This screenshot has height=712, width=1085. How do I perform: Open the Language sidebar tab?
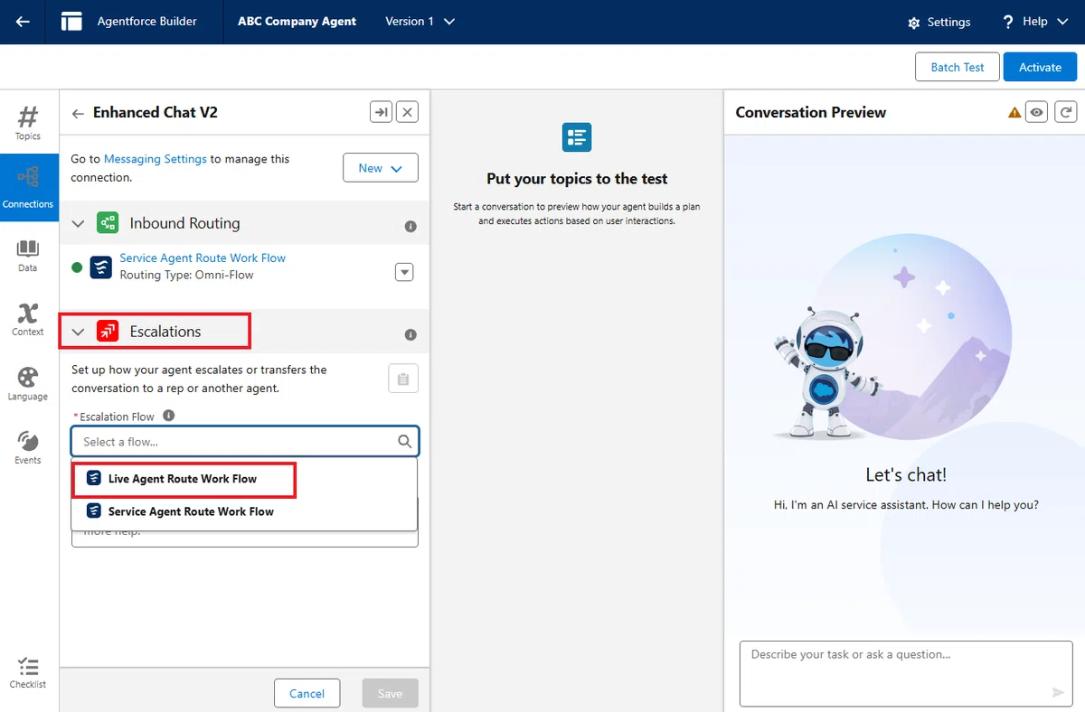(28, 384)
